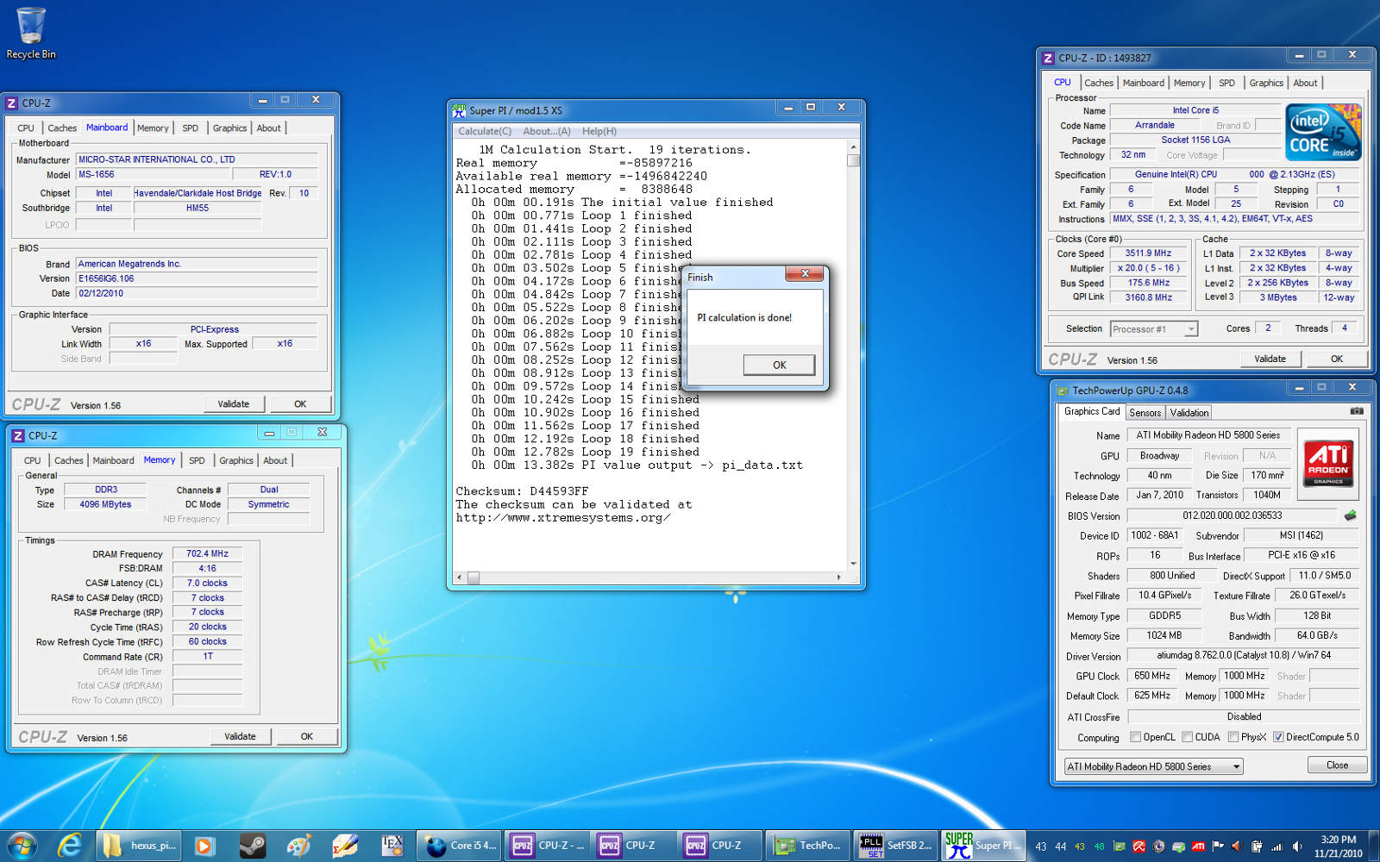This screenshot has width=1380, height=862.
Task: Click Super PI horizontal scrollbar thumb
Action: pyautogui.click(x=473, y=578)
